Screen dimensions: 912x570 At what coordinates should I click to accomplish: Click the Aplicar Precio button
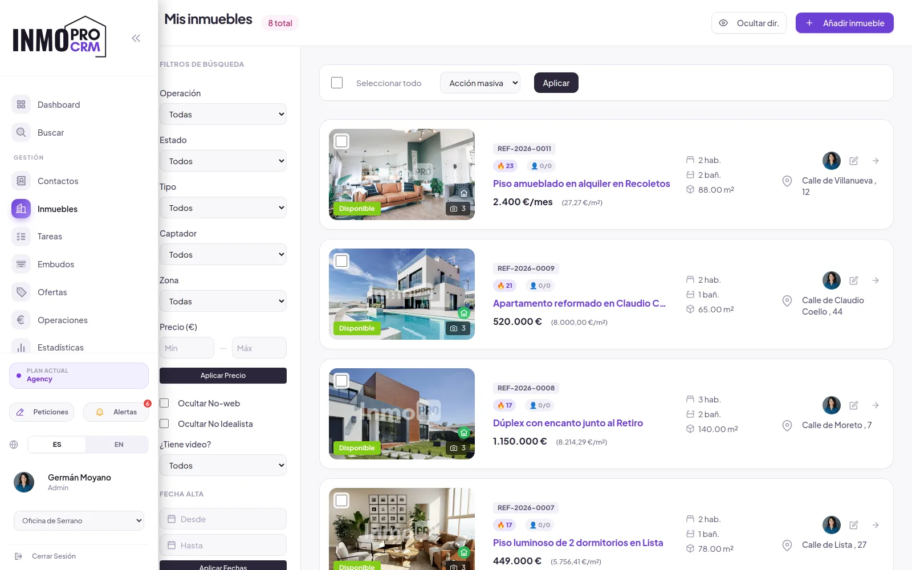pos(223,376)
